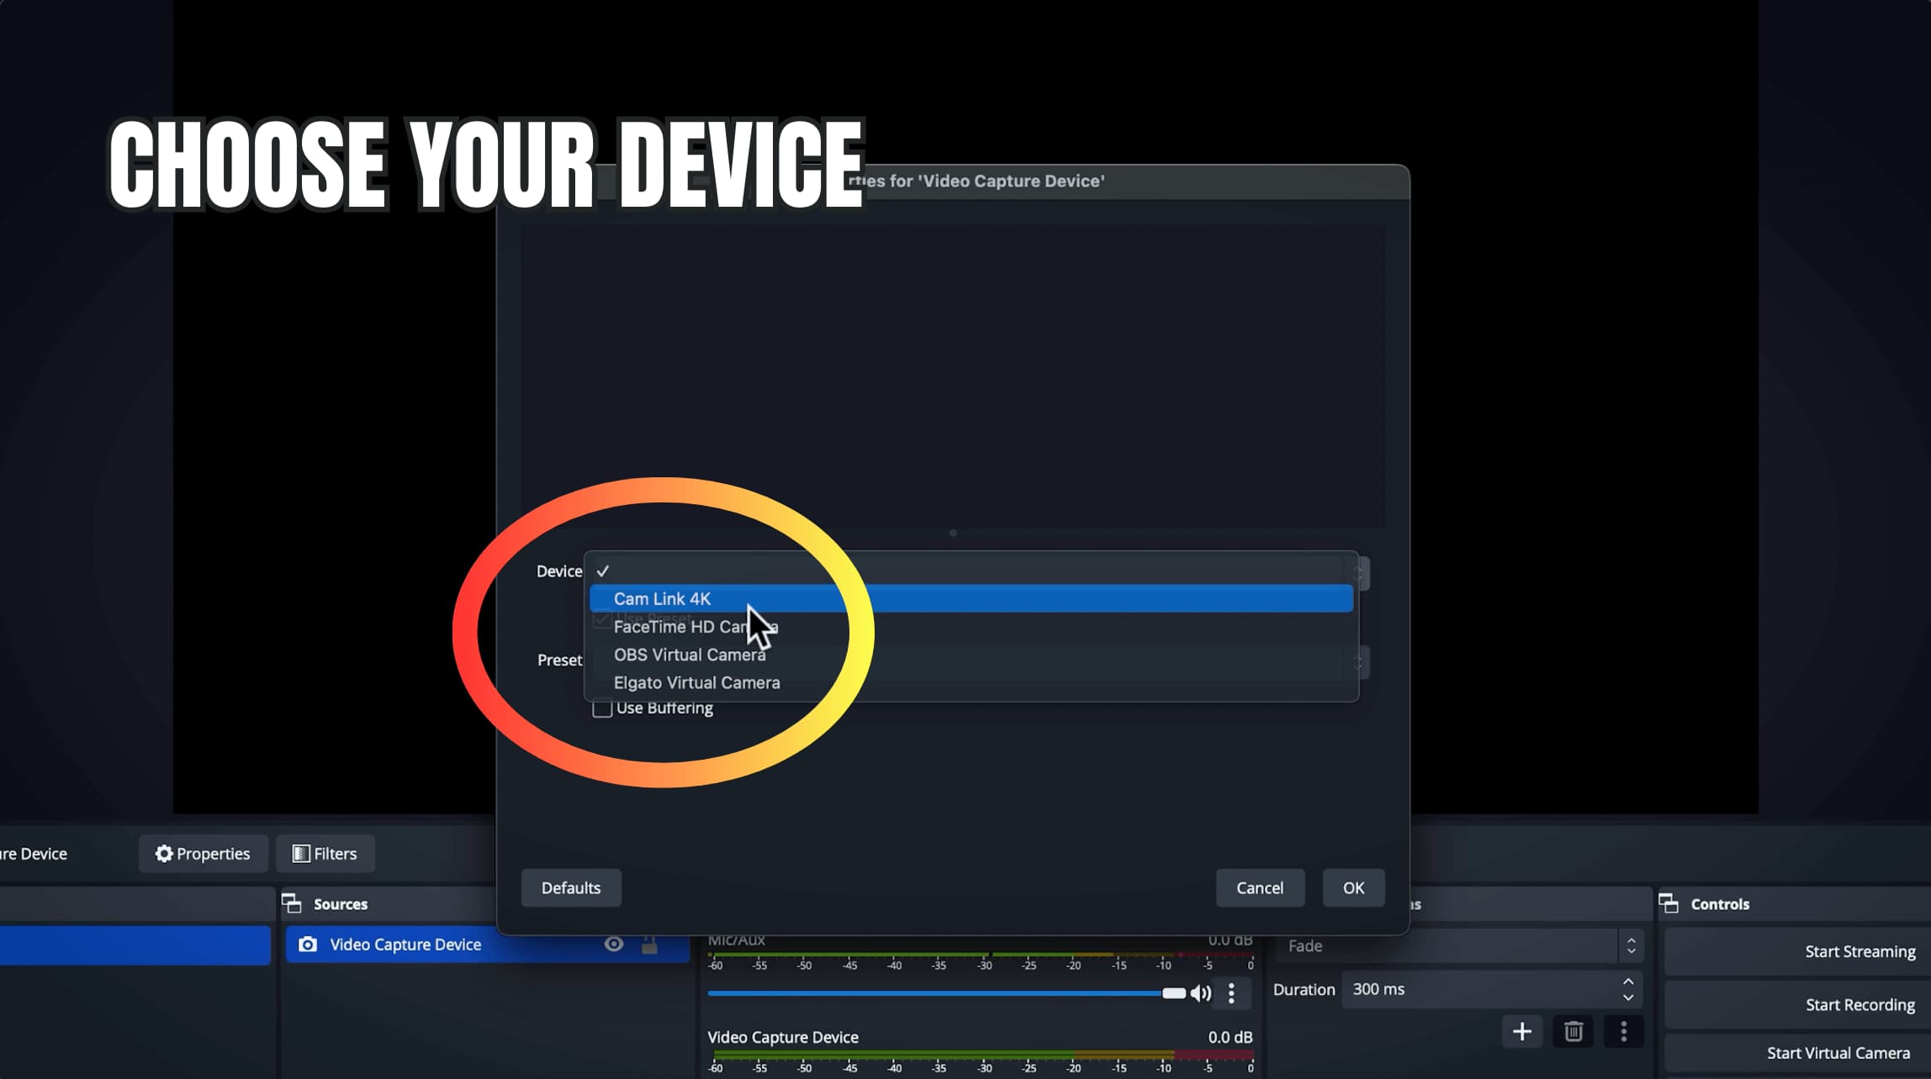Click Start Streaming in Controls
This screenshot has height=1079, width=1931.
point(1797,951)
